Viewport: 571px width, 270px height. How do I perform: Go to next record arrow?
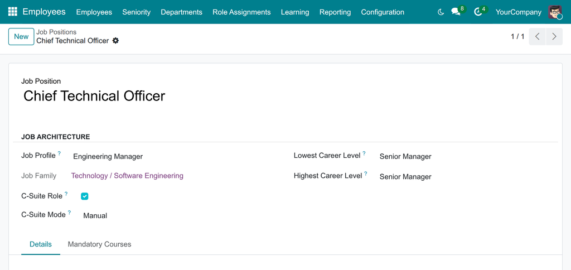(554, 36)
